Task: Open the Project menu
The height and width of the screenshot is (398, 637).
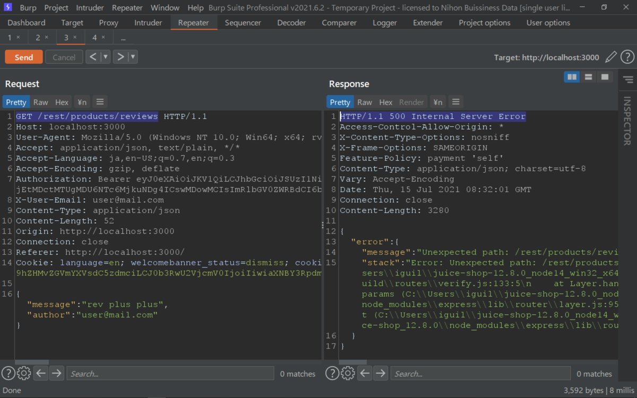Action: (56, 8)
